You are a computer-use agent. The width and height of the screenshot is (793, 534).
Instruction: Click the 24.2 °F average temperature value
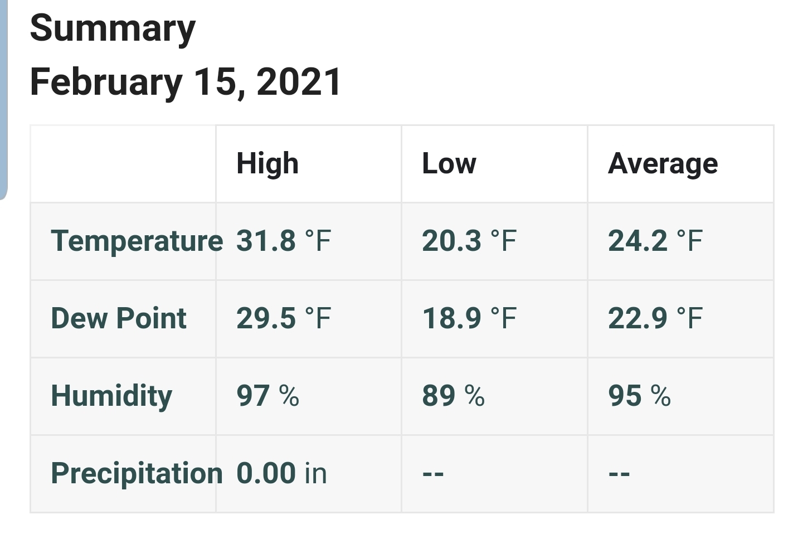point(655,241)
